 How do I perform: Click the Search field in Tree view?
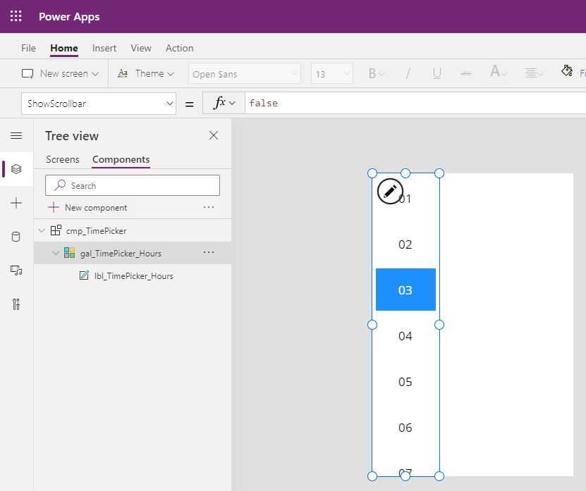[x=133, y=185]
